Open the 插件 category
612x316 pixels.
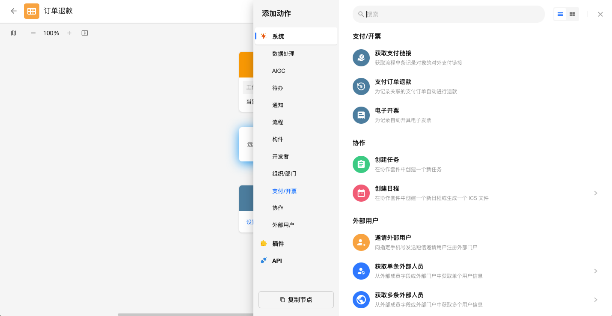pyautogui.click(x=278, y=244)
